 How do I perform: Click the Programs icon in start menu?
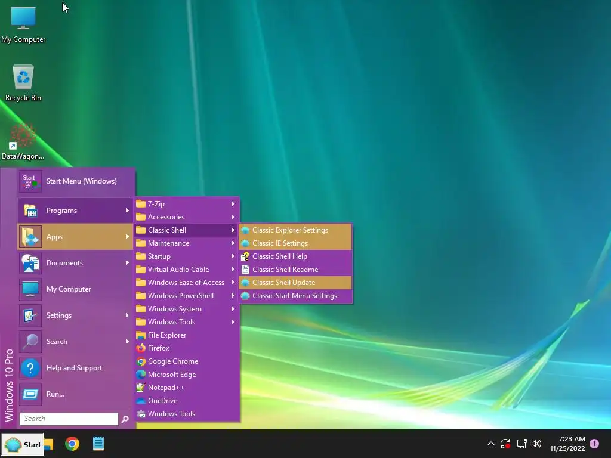[30, 211]
